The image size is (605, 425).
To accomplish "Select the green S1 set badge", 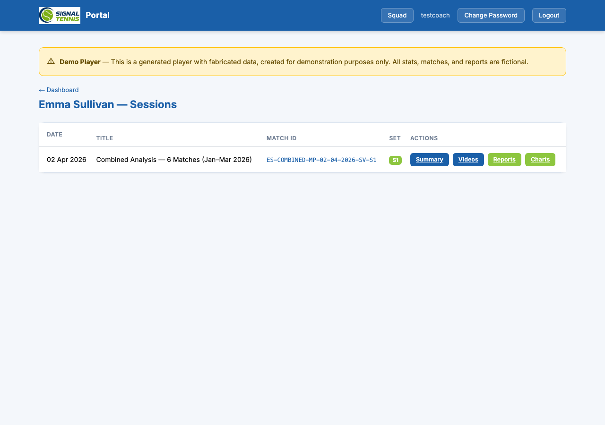I will coord(395,160).
